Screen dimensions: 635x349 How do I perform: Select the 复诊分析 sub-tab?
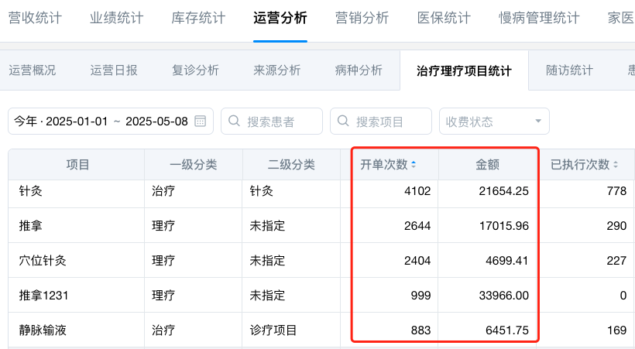(195, 70)
